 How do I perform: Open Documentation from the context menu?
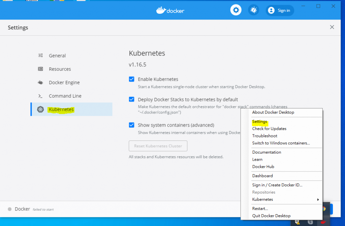[x=266, y=152]
